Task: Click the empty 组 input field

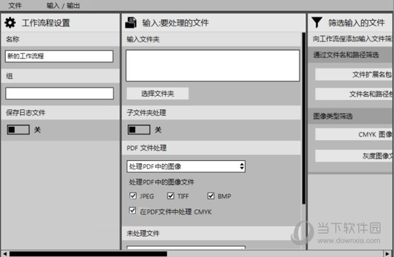Action: click(59, 93)
